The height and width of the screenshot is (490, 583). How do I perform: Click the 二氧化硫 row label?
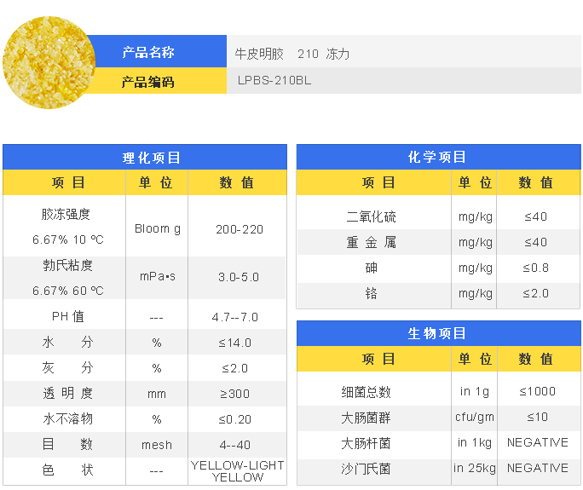point(371,217)
